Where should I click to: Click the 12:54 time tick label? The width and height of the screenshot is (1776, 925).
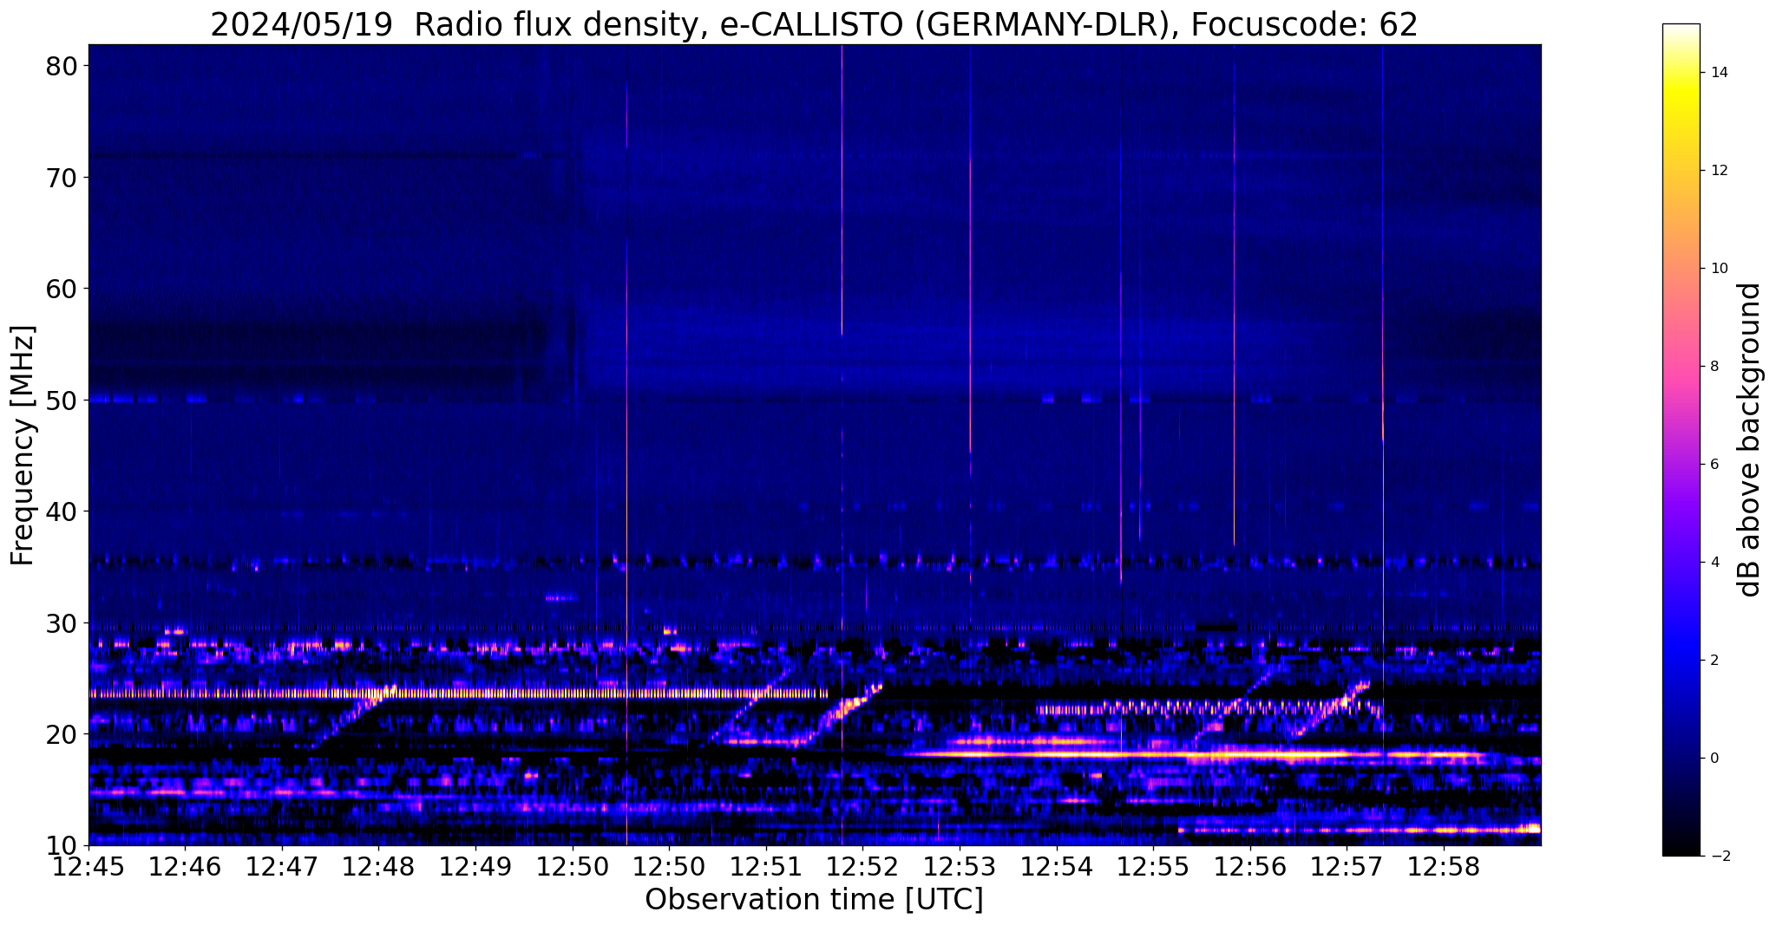[1056, 867]
